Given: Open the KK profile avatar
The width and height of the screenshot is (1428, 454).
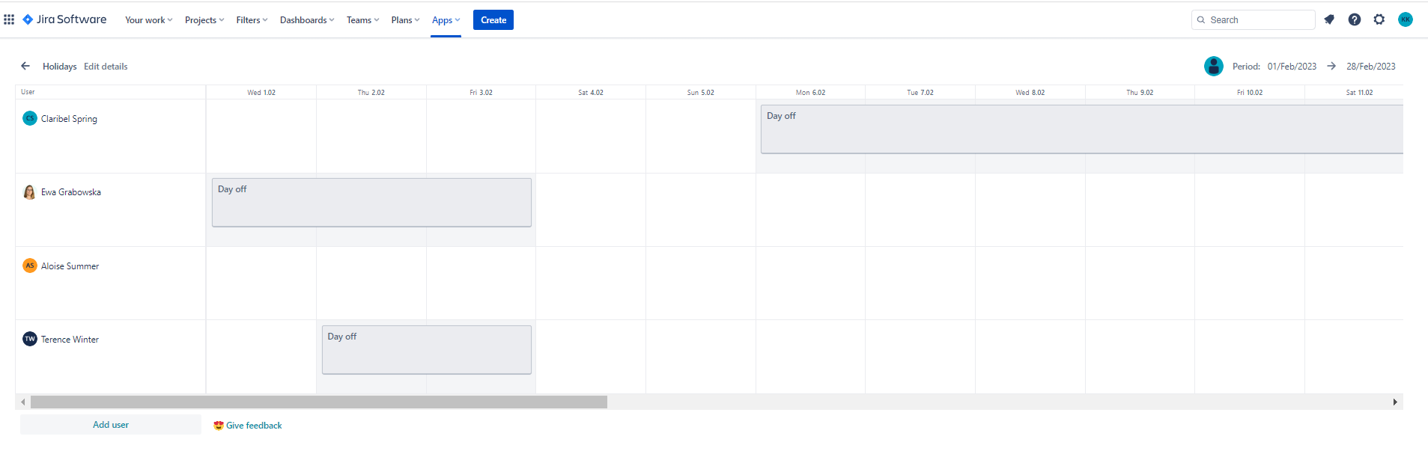Looking at the screenshot, I should 1406,19.
